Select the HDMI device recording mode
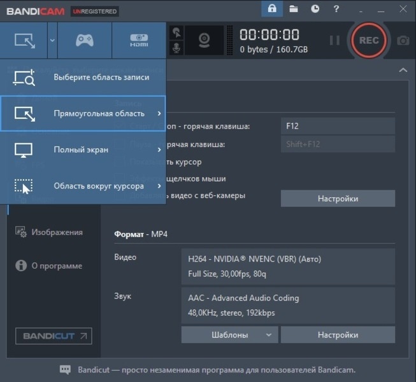Image resolution: width=416 pixels, height=382 pixels. click(x=139, y=40)
